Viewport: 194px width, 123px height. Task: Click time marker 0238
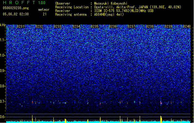[150, 26]
